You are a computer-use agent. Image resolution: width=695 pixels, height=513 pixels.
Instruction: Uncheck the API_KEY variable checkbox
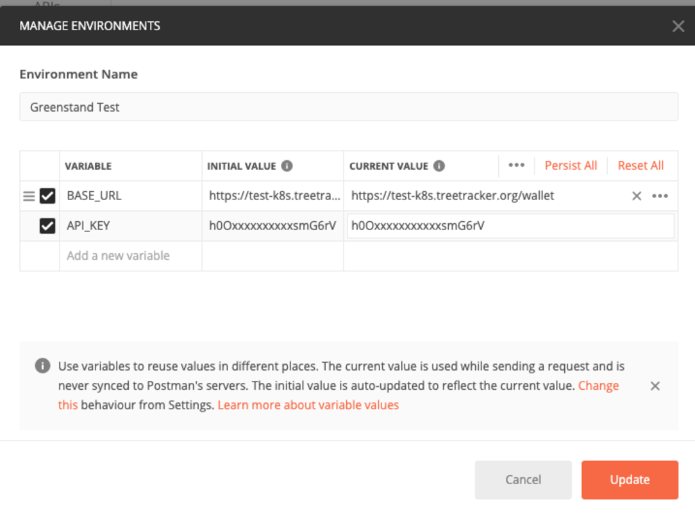(x=47, y=226)
